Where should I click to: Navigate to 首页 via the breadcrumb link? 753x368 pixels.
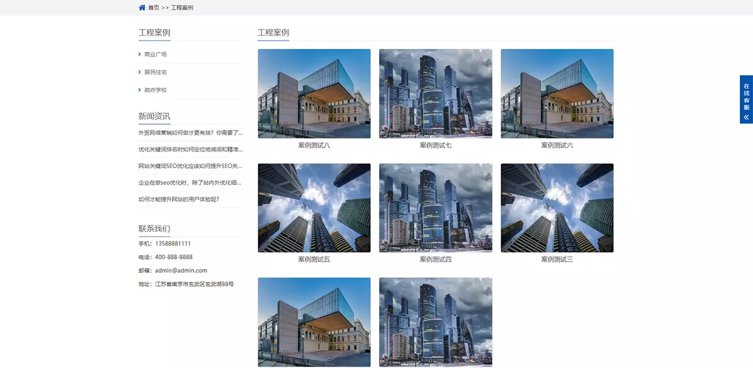pyautogui.click(x=152, y=8)
